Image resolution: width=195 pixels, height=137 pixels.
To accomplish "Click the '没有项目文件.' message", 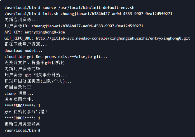I will [19, 100].
